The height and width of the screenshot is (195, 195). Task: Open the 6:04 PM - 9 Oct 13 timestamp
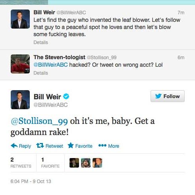tap(31, 181)
